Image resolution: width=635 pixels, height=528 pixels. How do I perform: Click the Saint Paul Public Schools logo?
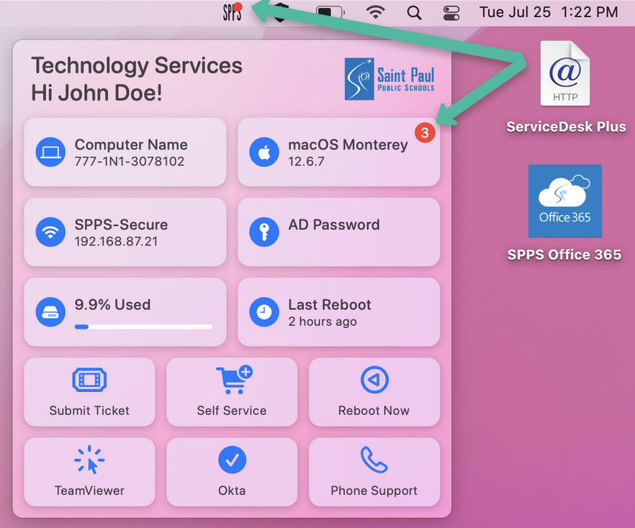click(x=389, y=79)
